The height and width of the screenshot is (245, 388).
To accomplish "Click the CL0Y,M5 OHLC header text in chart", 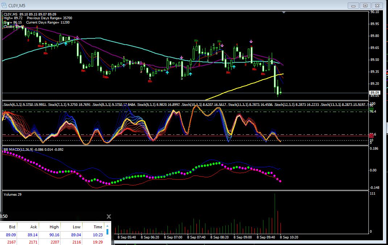I will point(30,14).
